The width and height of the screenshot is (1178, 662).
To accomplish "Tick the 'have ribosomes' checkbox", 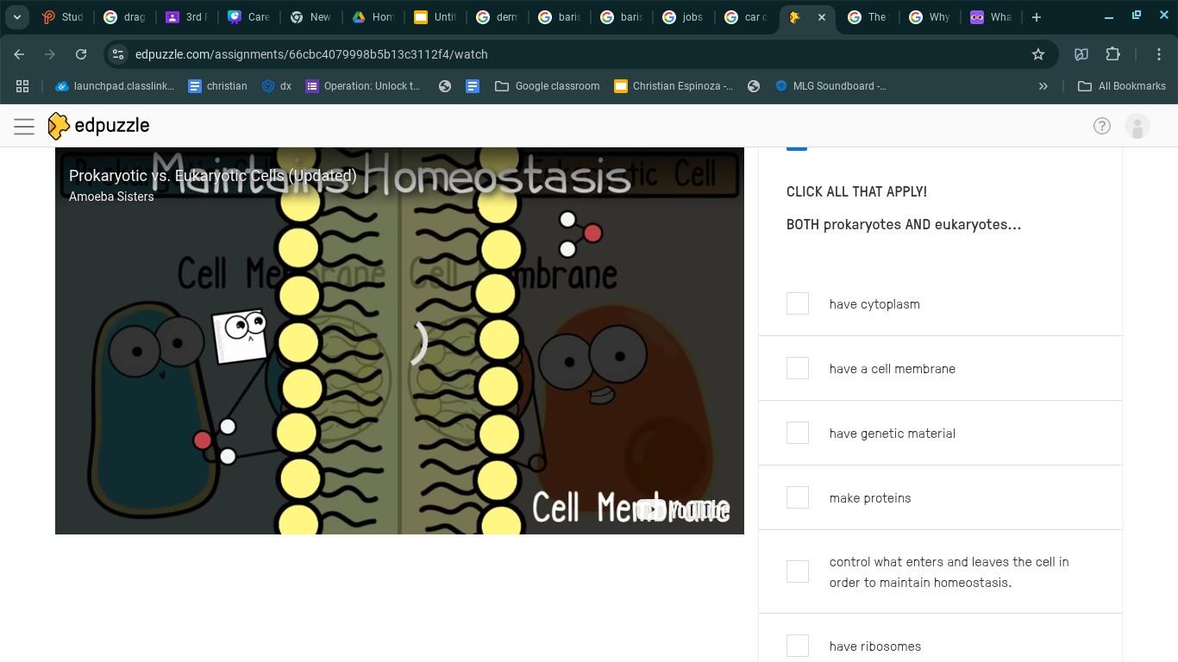I will 798,646.
